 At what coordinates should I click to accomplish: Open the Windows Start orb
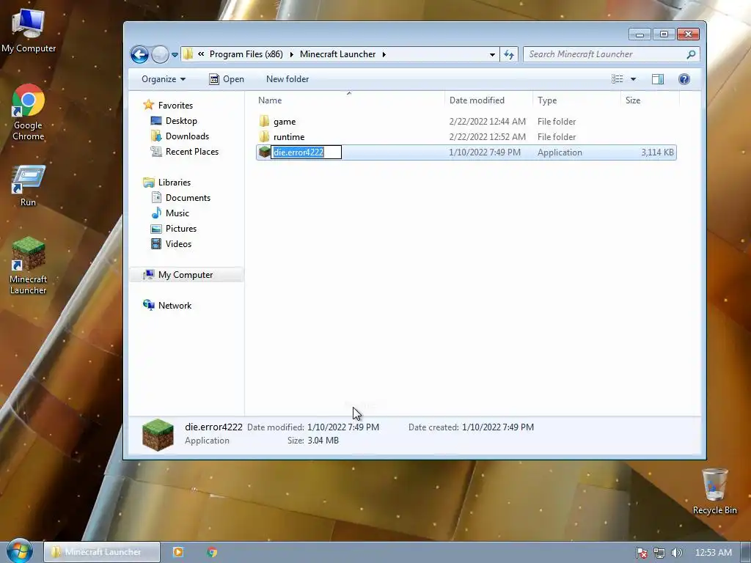click(19, 551)
